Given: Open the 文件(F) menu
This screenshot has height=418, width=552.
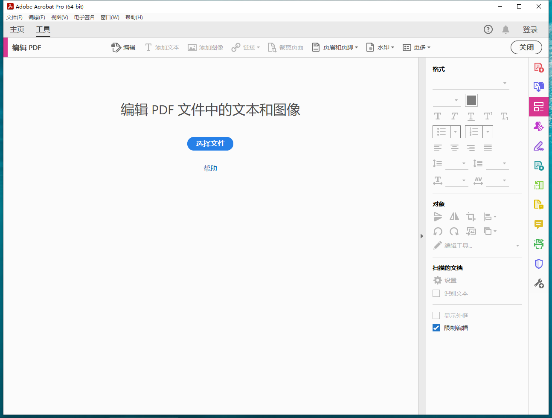Looking at the screenshot, I should [x=14, y=17].
